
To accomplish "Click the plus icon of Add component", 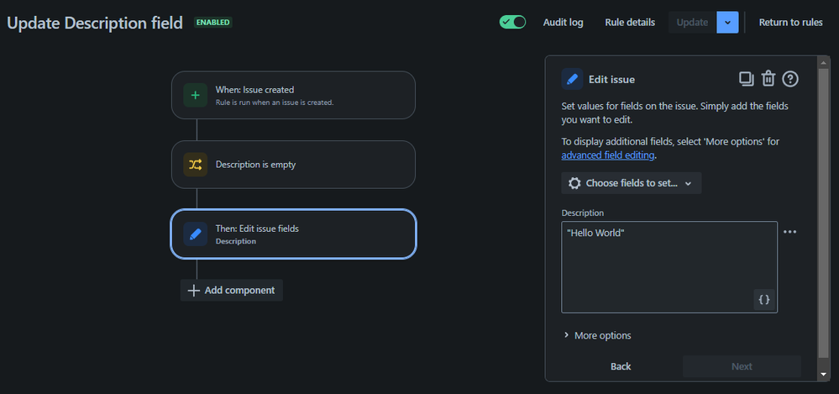I will 193,290.
